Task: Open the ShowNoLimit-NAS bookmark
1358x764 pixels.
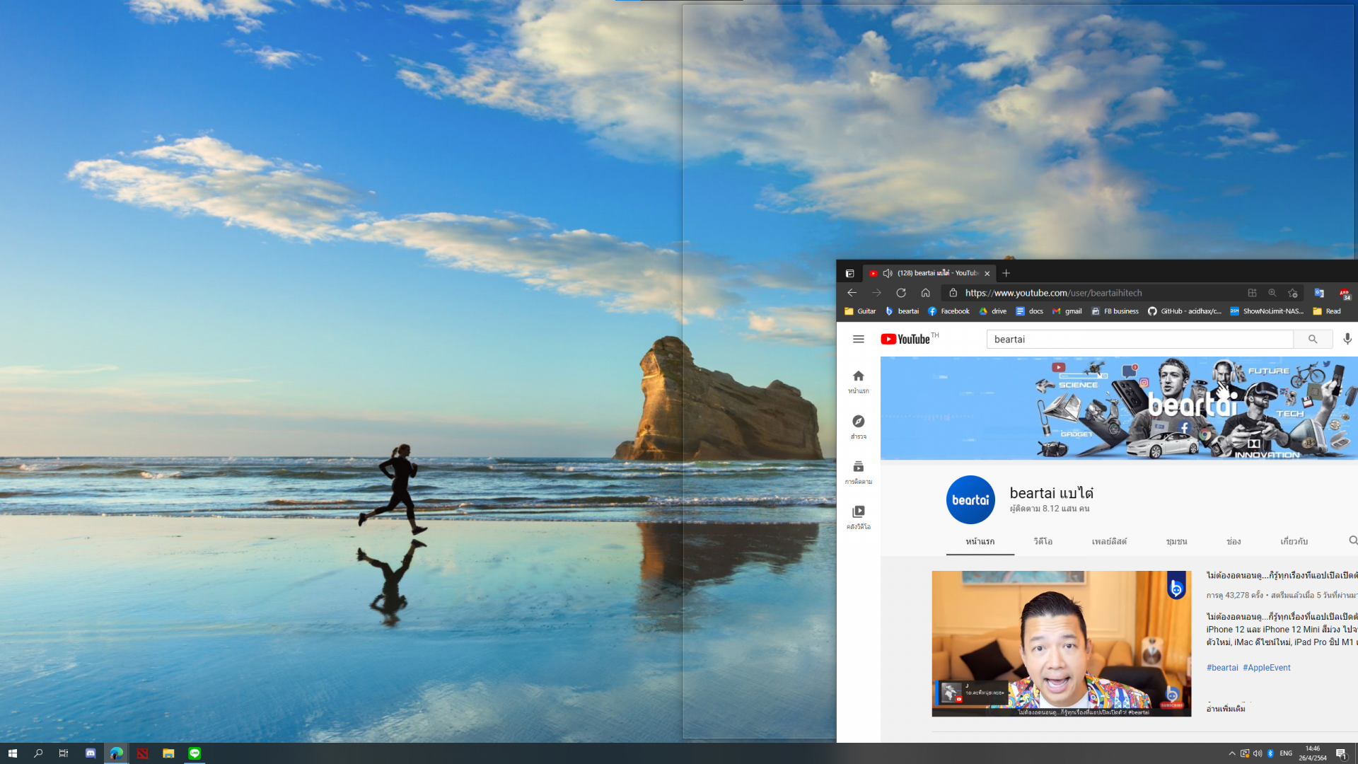Action: [x=1267, y=311]
